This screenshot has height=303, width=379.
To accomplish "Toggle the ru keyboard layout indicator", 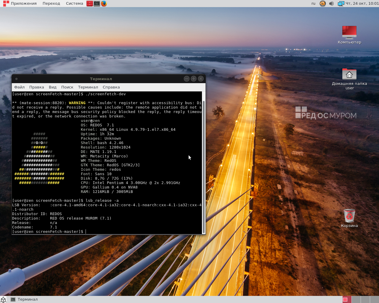I will [313, 4].
